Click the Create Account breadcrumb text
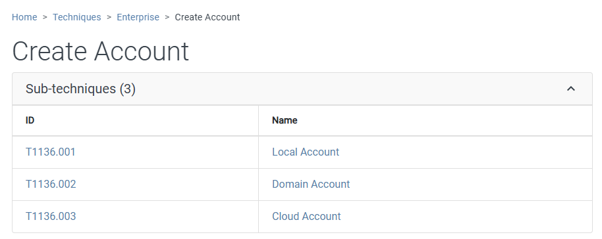602x239 pixels. click(207, 17)
